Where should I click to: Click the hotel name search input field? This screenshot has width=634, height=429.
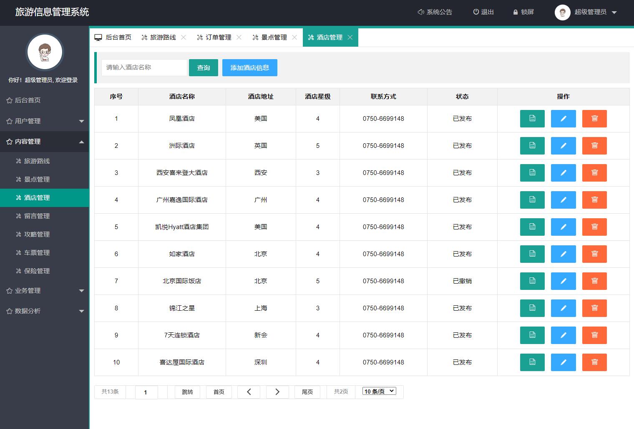click(x=144, y=67)
